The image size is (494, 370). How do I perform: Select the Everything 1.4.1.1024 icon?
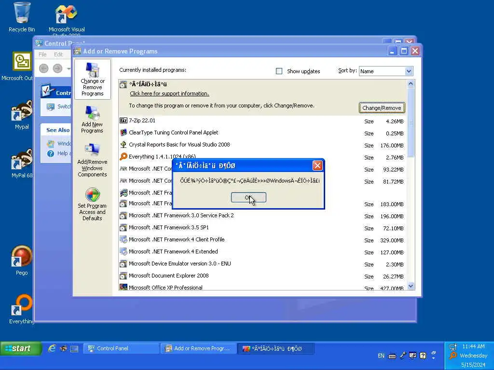[x=123, y=157]
